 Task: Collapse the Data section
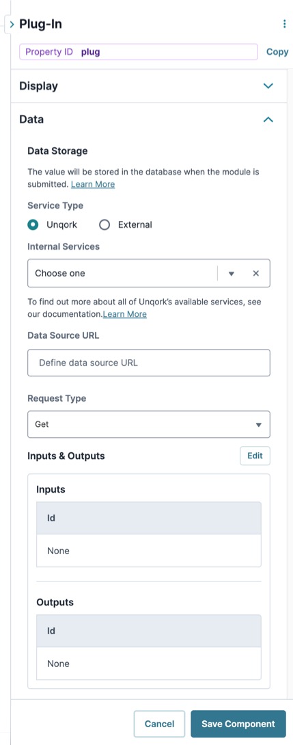pyautogui.click(x=268, y=119)
